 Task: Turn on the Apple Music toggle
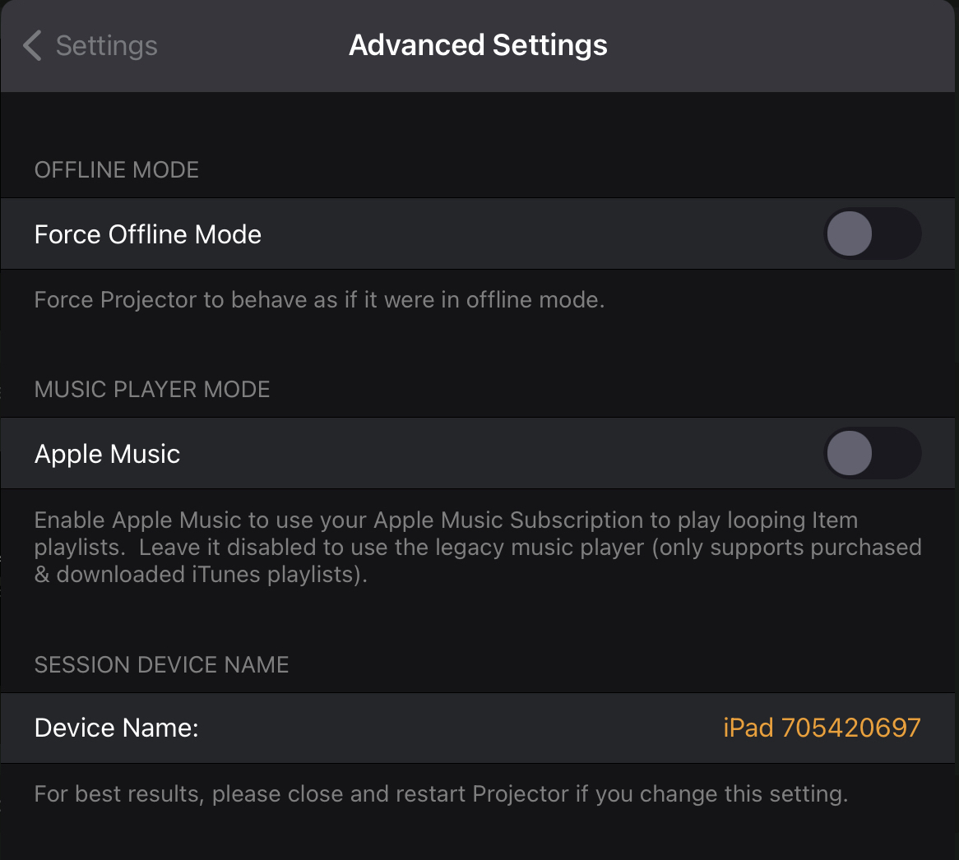pyautogui.click(x=872, y=453)
